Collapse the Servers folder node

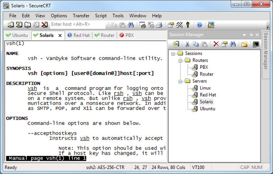point(180,81)
